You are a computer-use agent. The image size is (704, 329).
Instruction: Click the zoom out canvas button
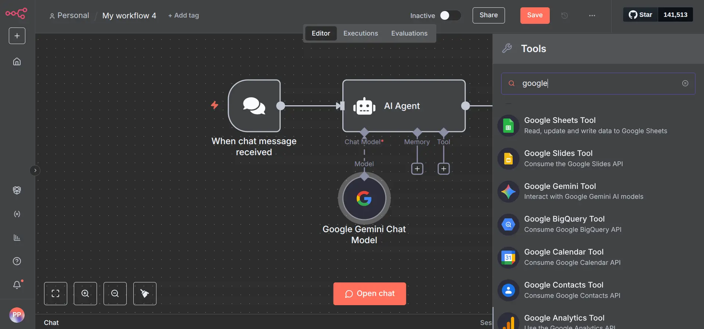pyautogui.click(x=115, y=293)
